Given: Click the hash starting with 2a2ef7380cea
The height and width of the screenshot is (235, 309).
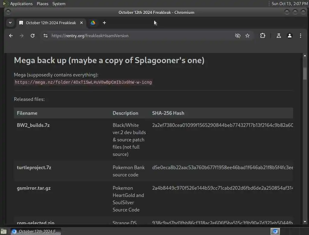Looking at the screenshot, I should [x=222, y=125].
